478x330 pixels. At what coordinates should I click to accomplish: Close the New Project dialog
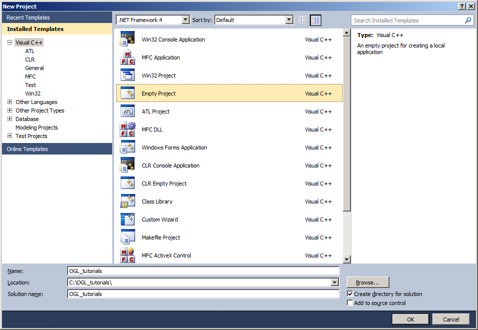(x=470, y=6)
